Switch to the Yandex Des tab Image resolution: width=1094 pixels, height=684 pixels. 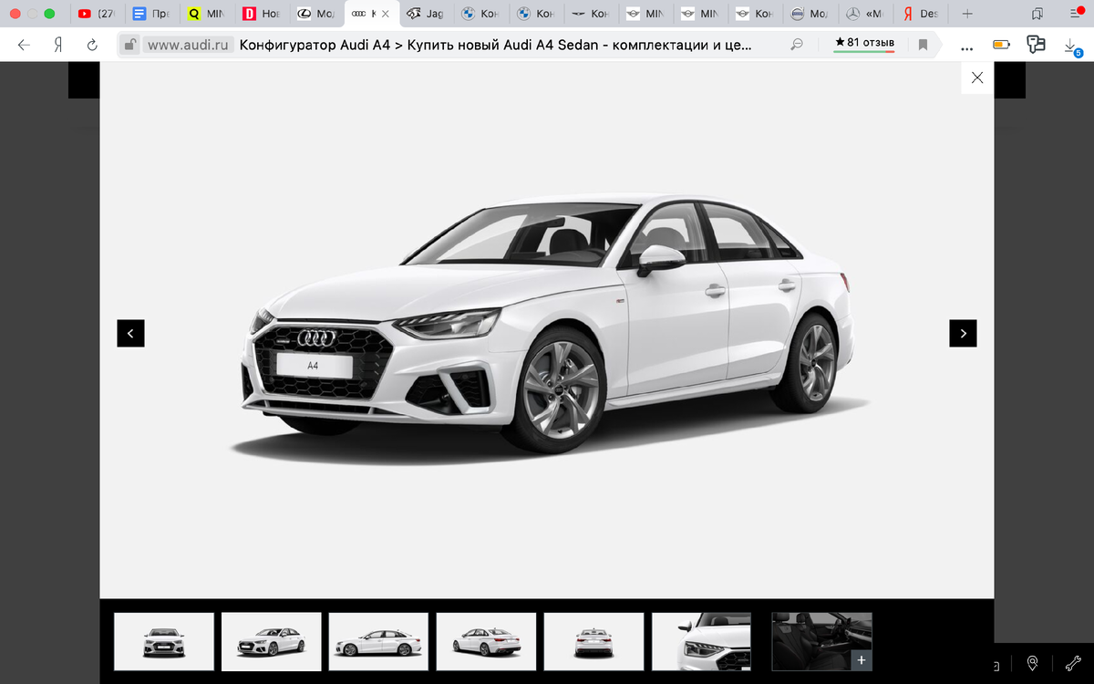tap(919, 14)
